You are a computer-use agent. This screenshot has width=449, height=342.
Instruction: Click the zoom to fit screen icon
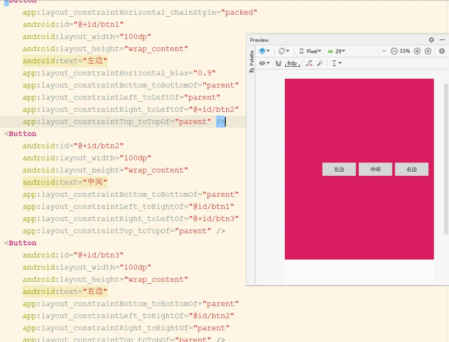point(428,51)
